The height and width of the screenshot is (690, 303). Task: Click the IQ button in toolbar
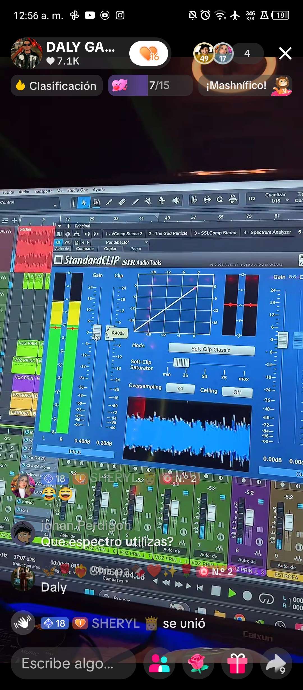pos(252,198)
